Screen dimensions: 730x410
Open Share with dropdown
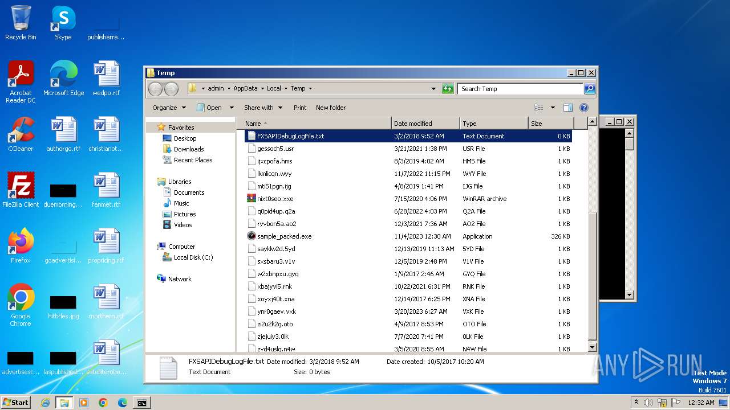click(x=263, y=108)
